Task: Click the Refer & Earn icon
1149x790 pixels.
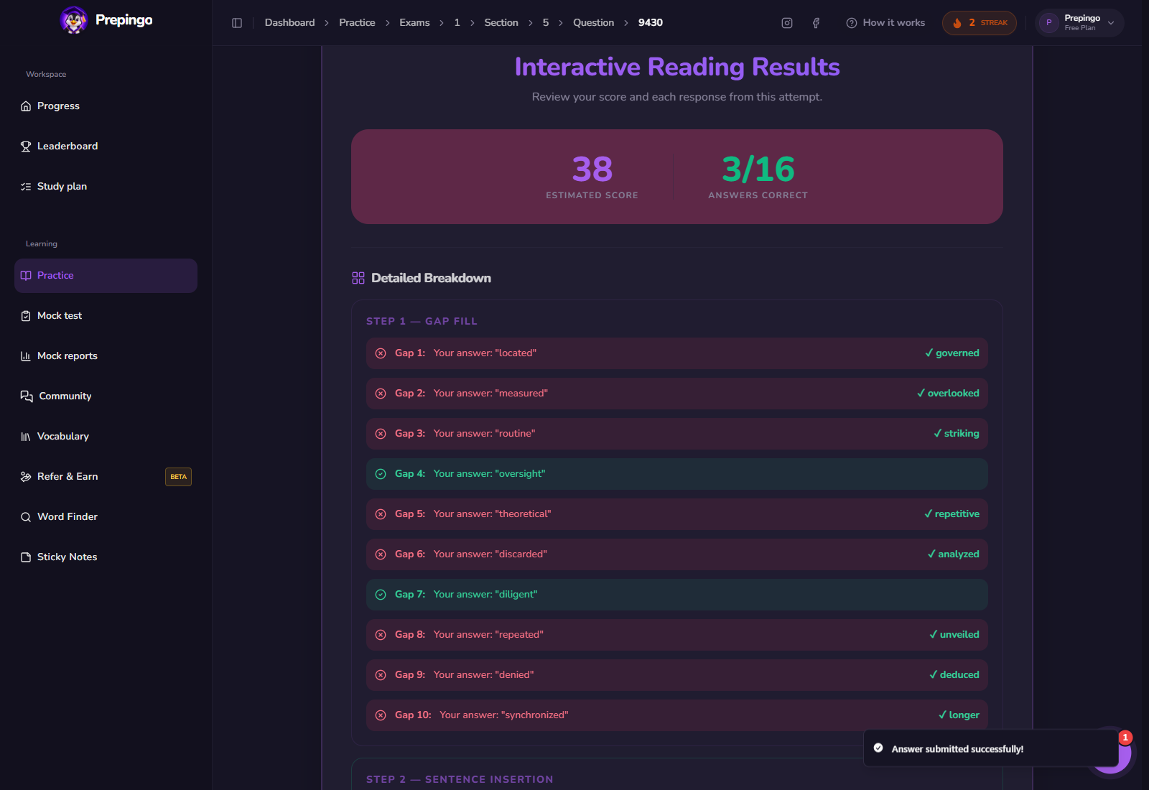Action: [x=26, y=477]
